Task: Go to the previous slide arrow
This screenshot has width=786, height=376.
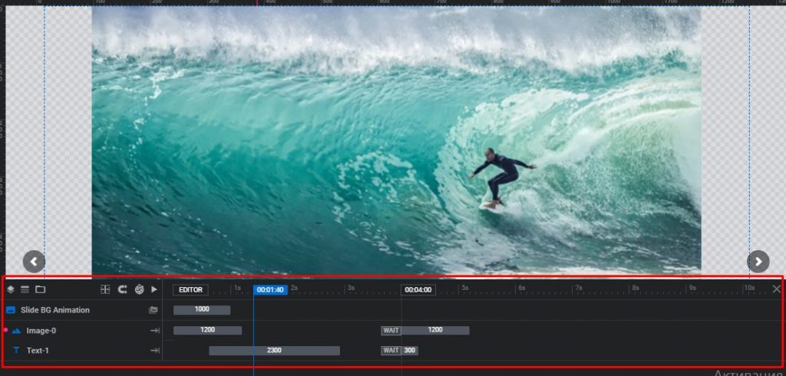Action: [34, 262]
